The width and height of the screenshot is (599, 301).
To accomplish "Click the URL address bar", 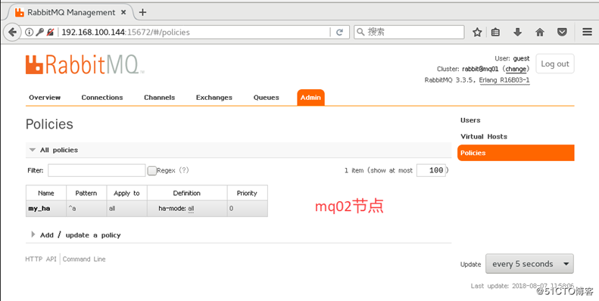I will coord(194,32).
